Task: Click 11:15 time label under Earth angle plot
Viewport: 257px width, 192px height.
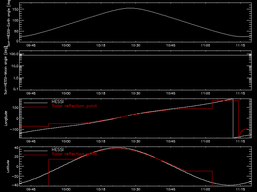Action: pos(240,45)
